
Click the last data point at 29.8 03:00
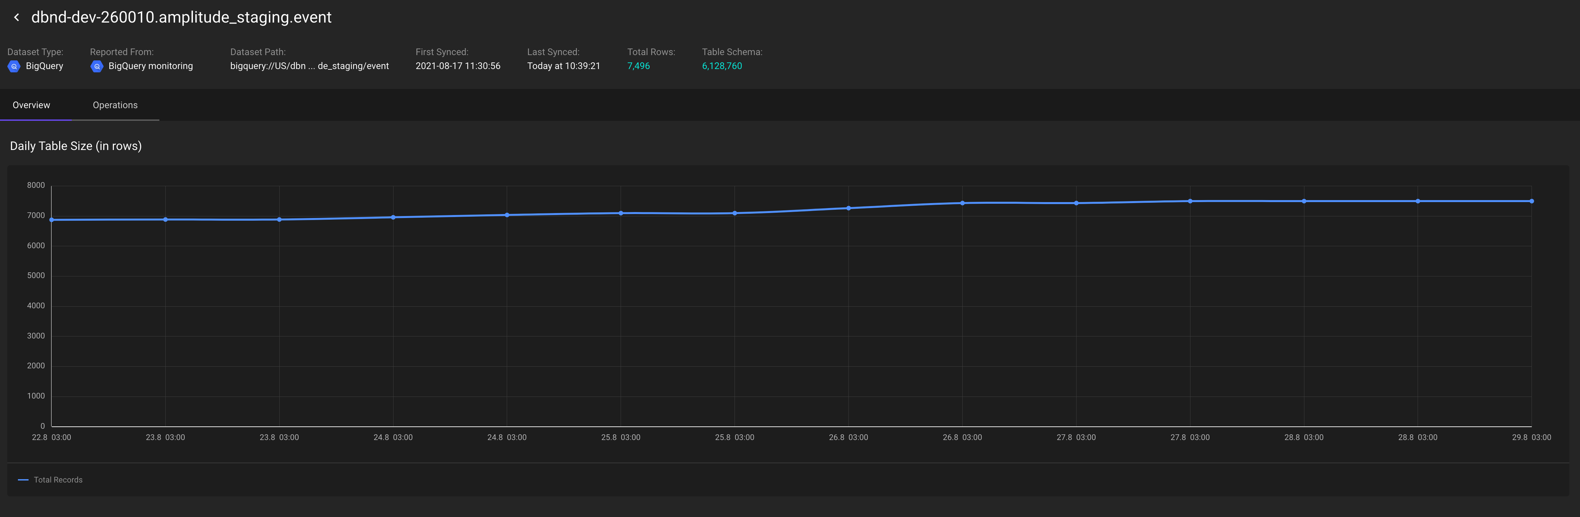(1531, 201)
